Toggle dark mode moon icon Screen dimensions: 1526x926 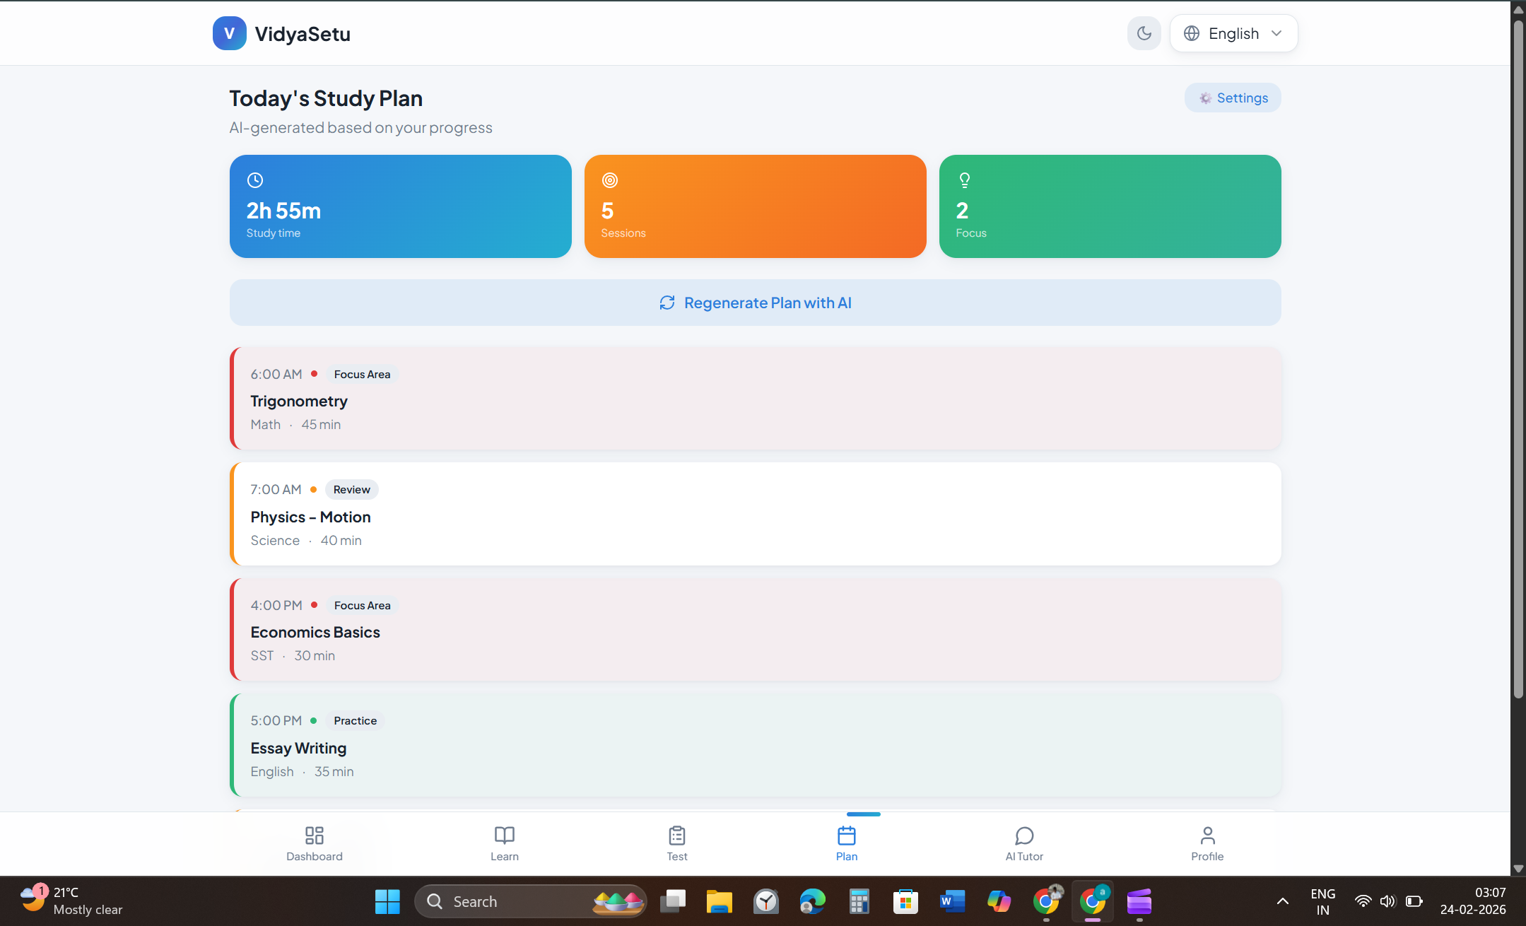(1144, 33)
